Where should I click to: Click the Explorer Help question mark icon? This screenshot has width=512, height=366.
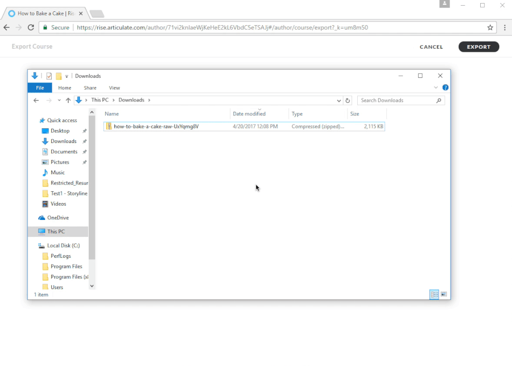coord(445,88)
